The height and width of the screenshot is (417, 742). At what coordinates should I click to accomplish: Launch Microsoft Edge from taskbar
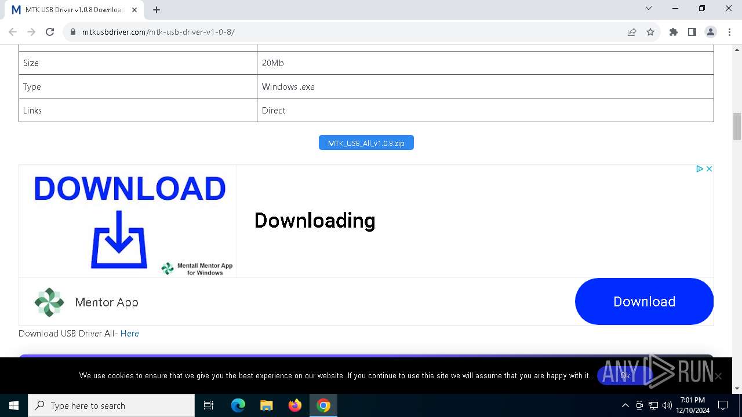[238, 405]
